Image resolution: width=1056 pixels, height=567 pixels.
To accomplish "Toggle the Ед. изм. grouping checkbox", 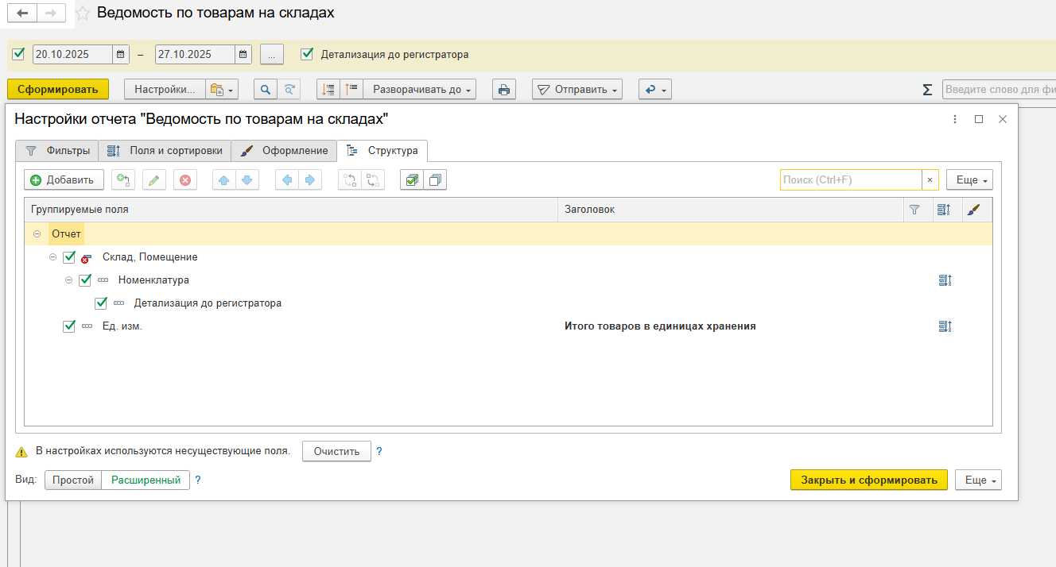I will 69,326.
